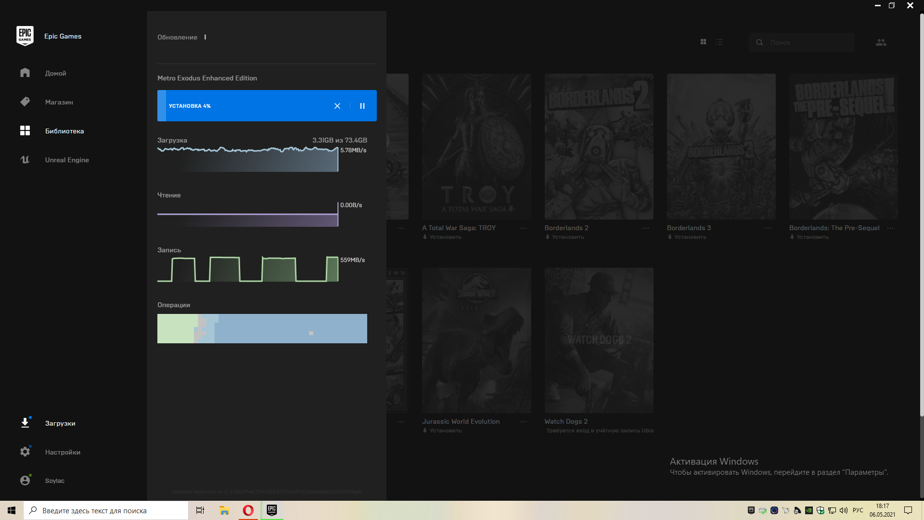Click the Epic Games logo
The width and height of the screenshot is (924, 520).
pos(25,36)
